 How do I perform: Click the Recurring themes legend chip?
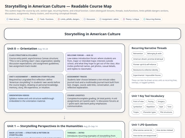[x=152, y=19]
